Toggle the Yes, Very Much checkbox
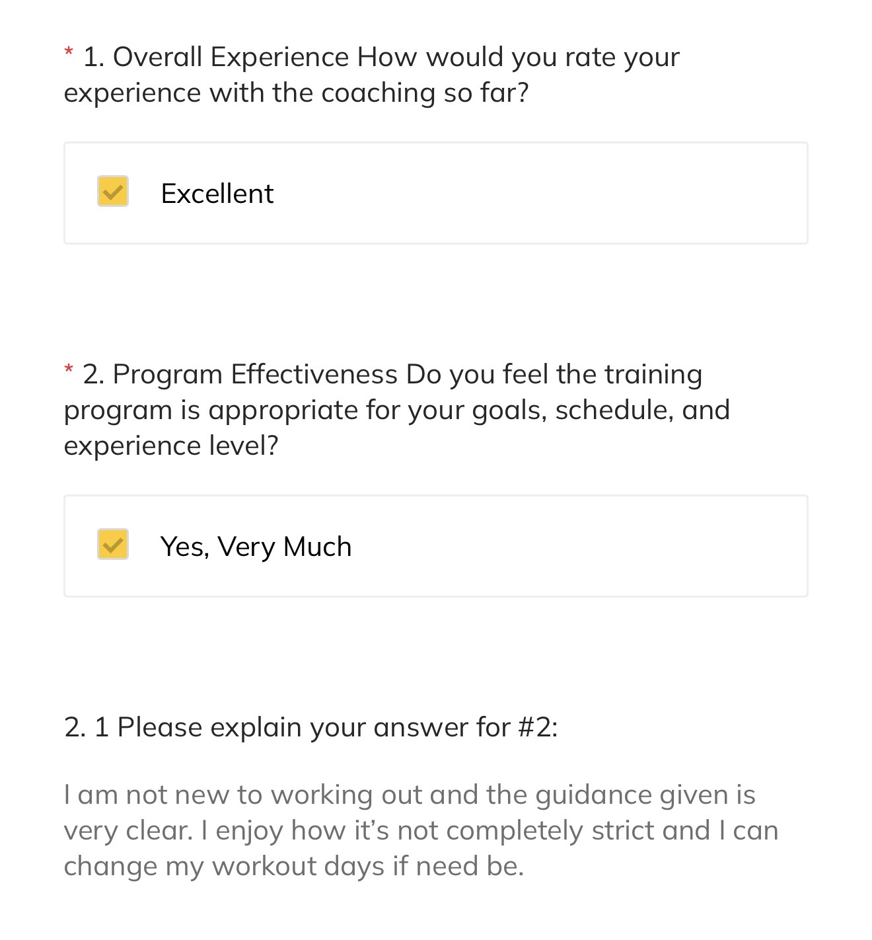The height and width of the screenshot is (940, 872). [113, 545]
